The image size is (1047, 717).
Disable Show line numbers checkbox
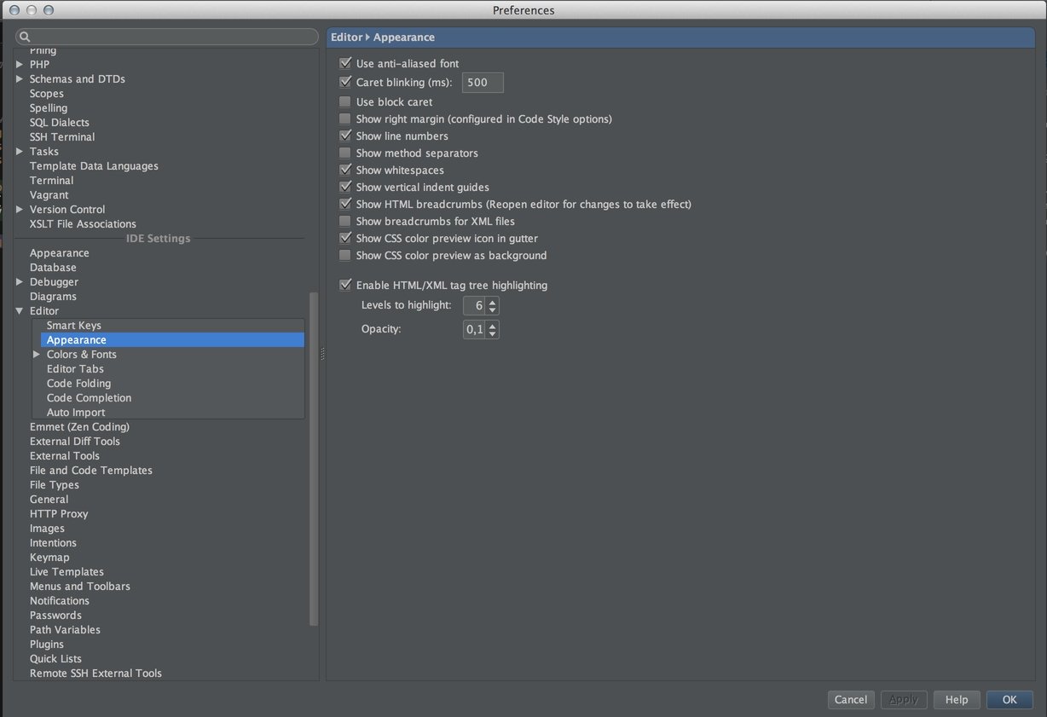point(345,136)
